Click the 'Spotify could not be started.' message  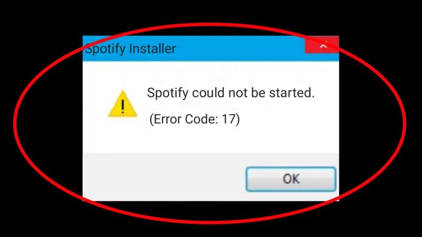click(231, 93)
